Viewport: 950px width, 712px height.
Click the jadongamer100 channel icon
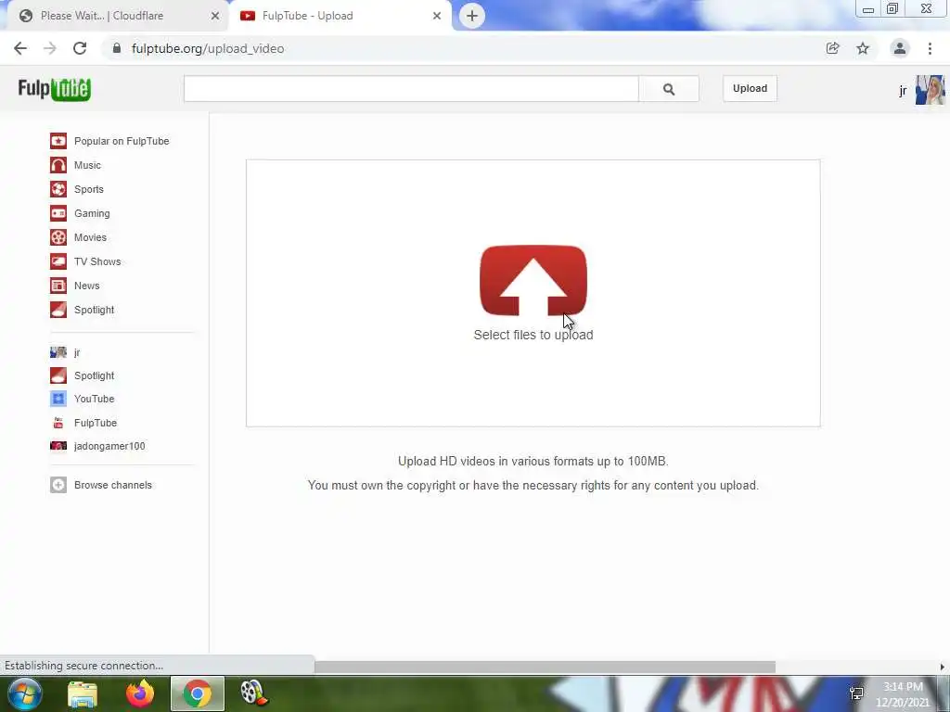coord(58,446)
